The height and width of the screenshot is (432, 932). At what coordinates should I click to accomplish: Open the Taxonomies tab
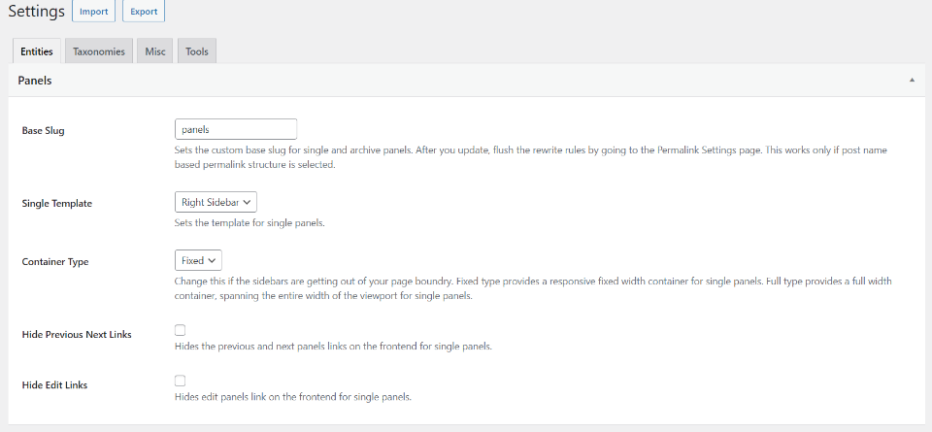[x=99, y=51]
